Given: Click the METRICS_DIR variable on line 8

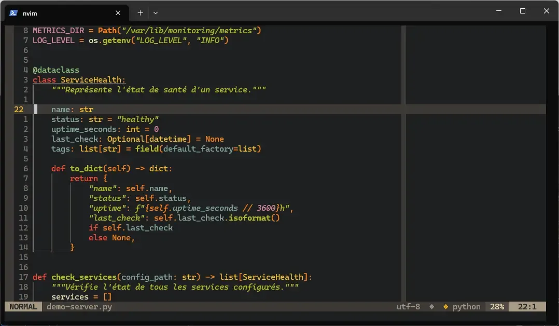Looking at the screenshot, I should pyautogui.click(x=58, y=30).
